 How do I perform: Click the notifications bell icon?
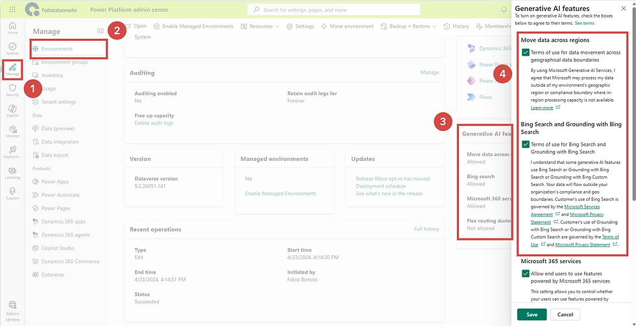pos(504,9)
